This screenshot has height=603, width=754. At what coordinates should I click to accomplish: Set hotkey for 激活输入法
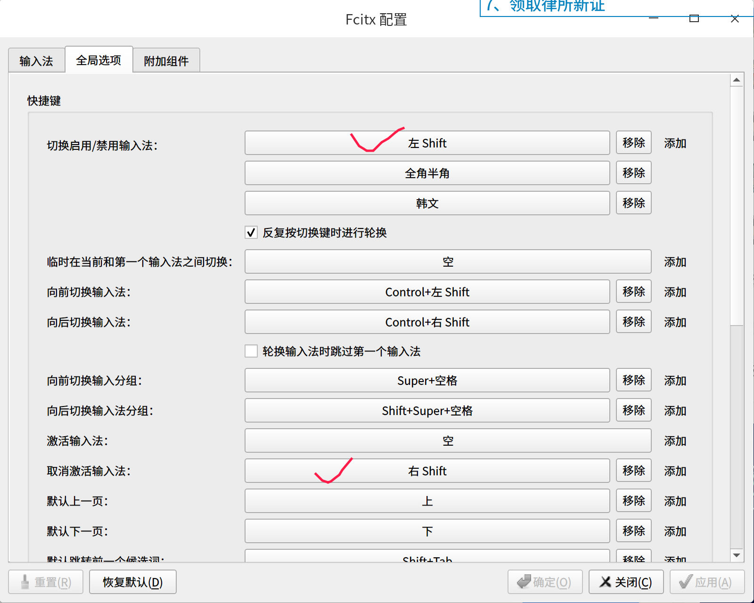[448, 440]
